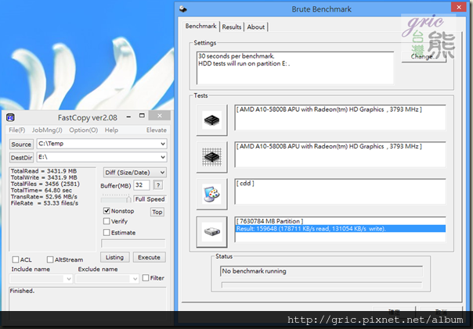Click the Brute Benchmark title bar icon

click(x=183, y=9)
